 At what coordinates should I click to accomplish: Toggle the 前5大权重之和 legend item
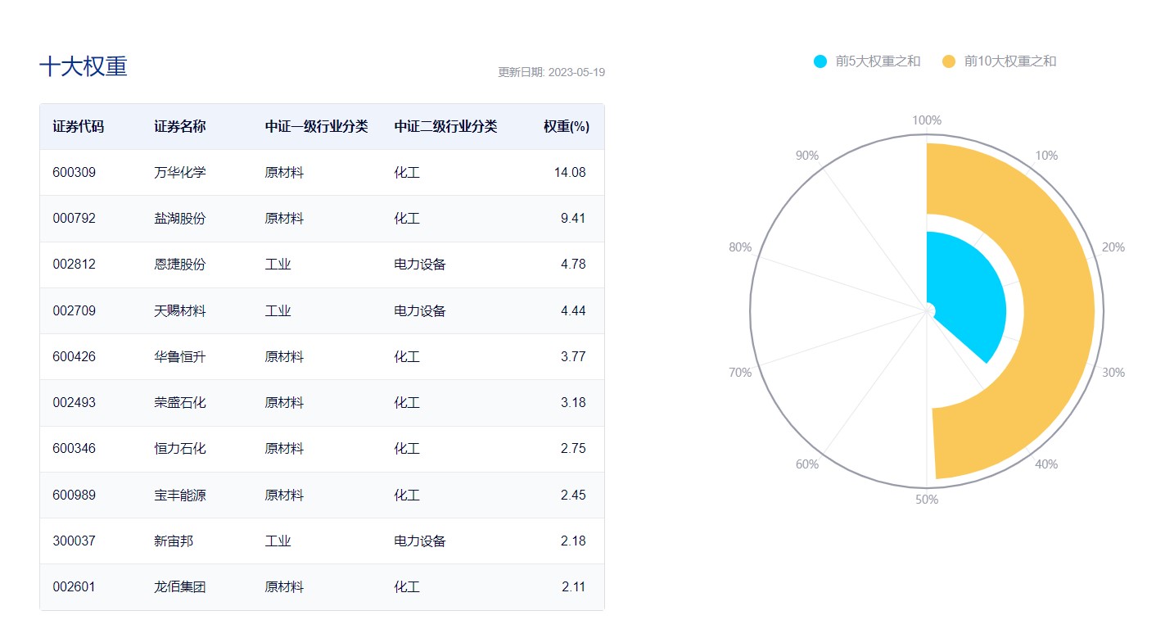(x=867, y=61)
